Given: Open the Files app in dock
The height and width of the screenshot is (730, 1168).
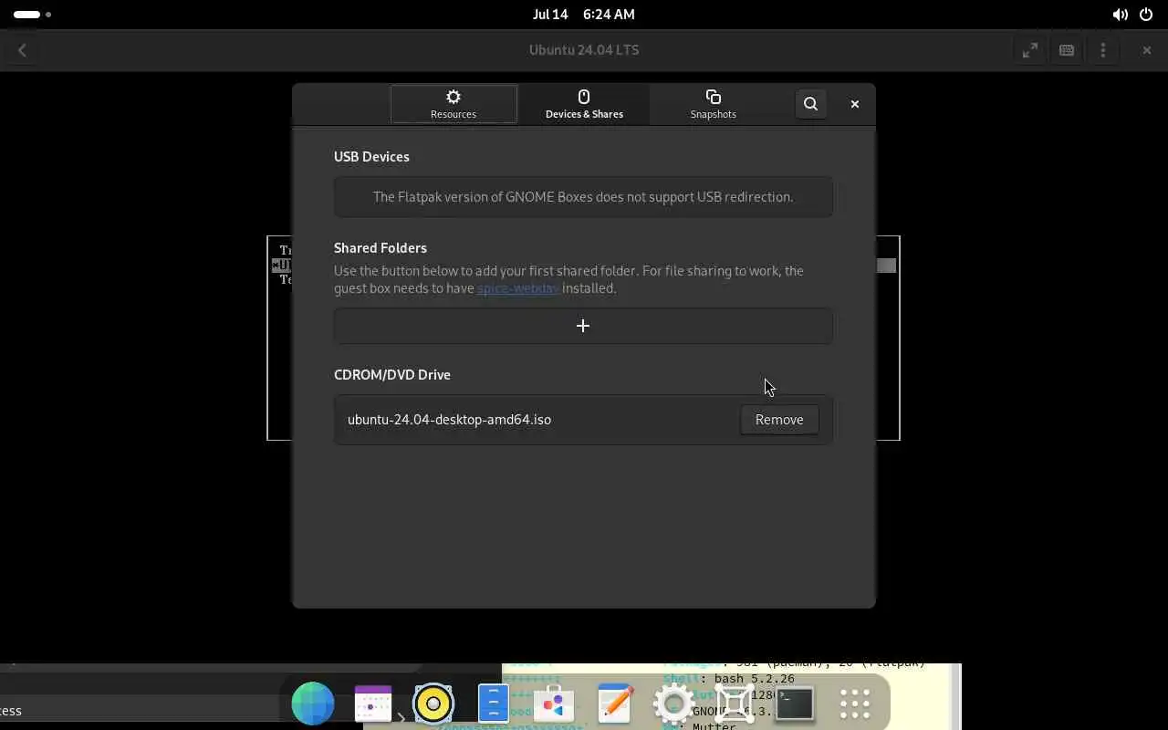Looking at the screenshot, I should [x=494, y=704].
